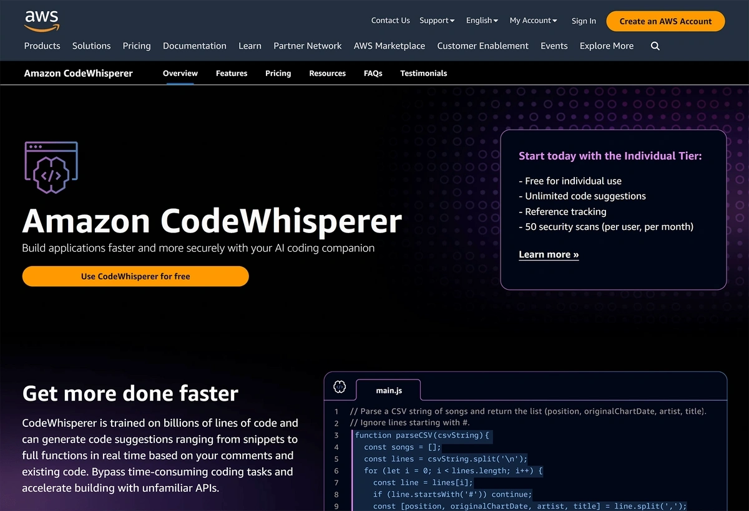Select the Overview tab

pos(180,73)
